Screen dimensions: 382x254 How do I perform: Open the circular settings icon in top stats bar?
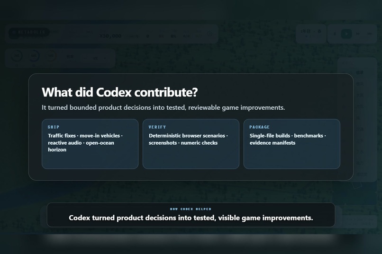point(209,34)
